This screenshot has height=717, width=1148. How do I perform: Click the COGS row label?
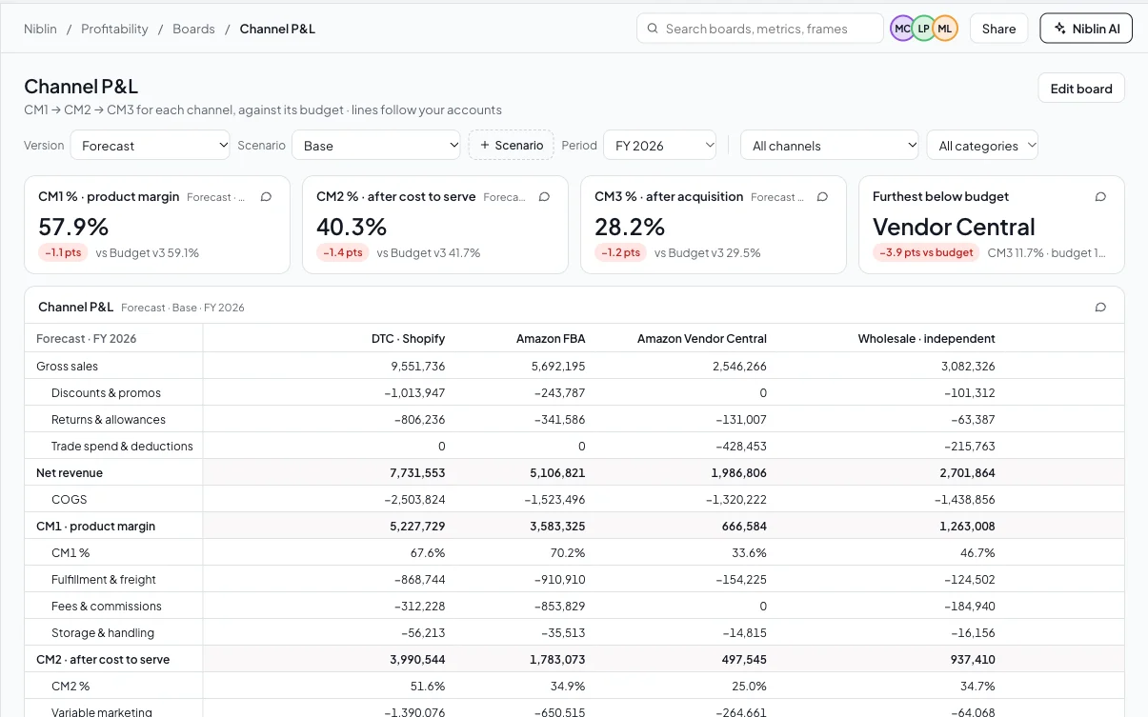tap(70, 500)
